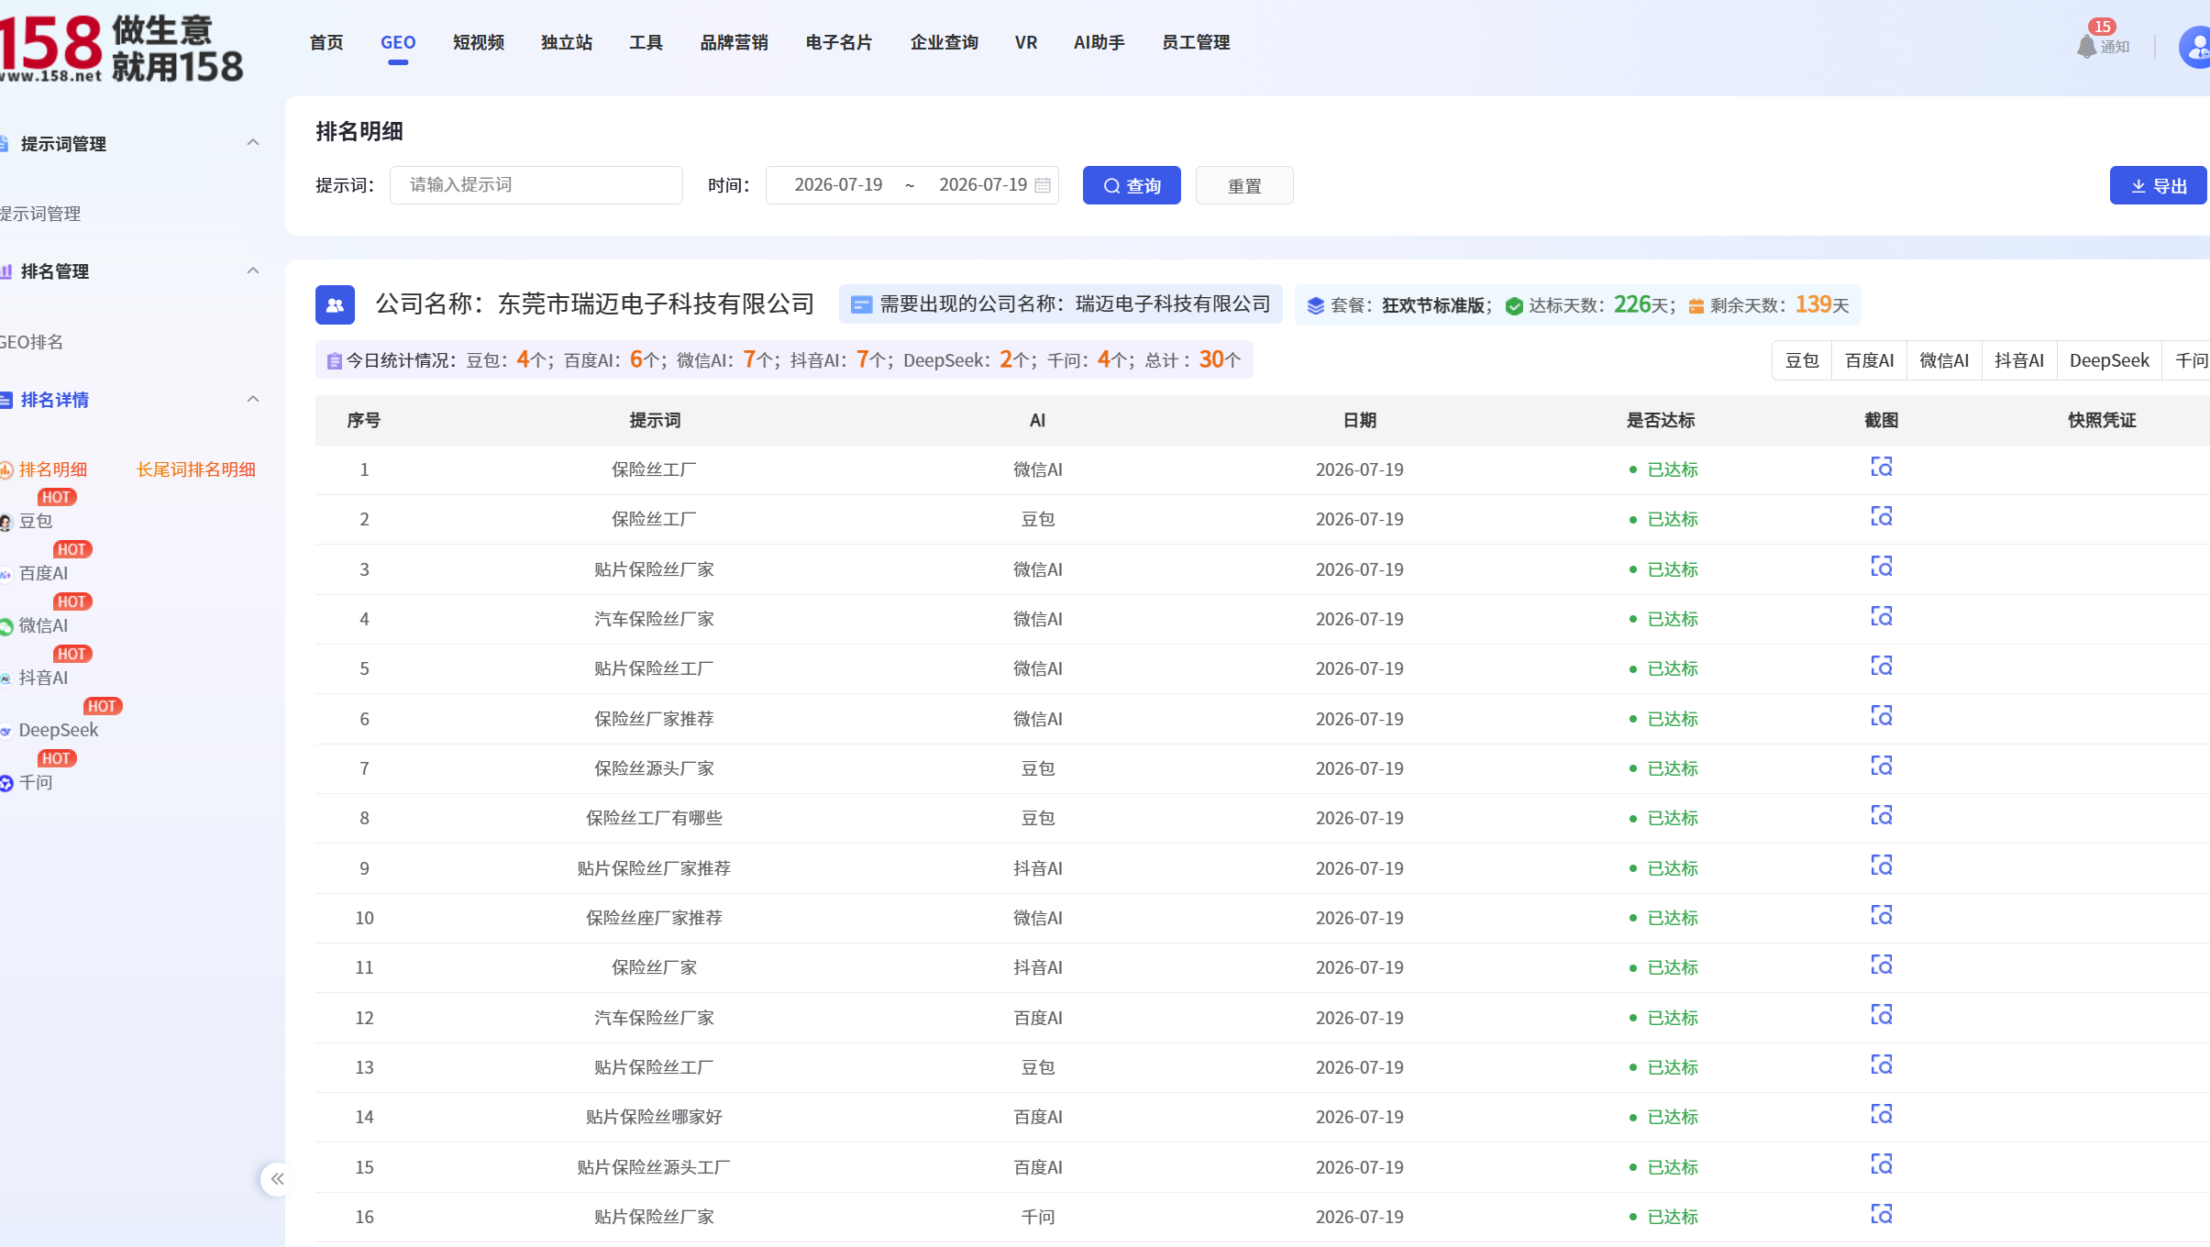
Task: Go to 首页 in the top navigation
Action: (326, 42)
